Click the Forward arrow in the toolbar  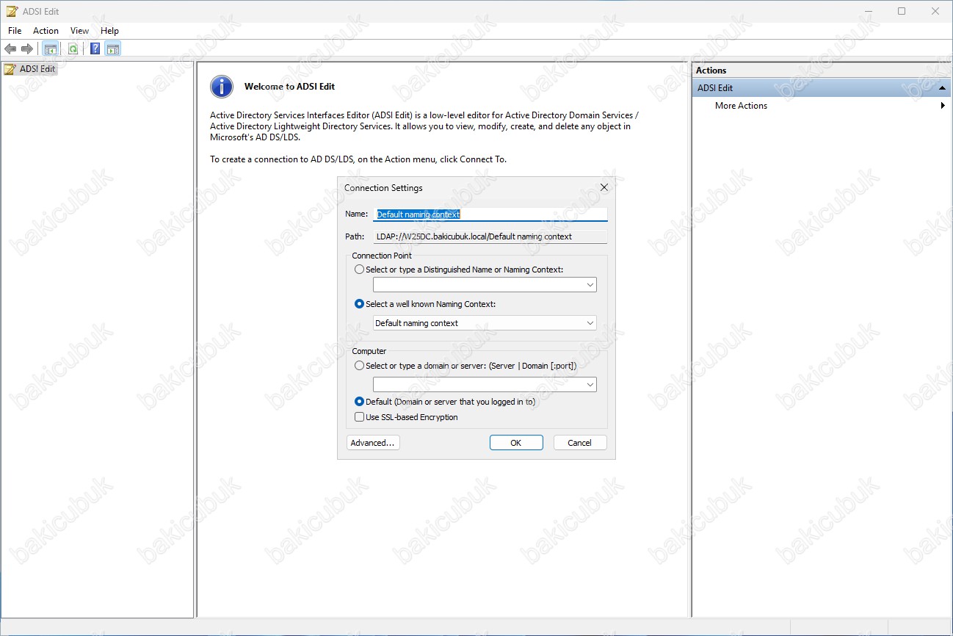pyautogui.click(x=27, y=49)
